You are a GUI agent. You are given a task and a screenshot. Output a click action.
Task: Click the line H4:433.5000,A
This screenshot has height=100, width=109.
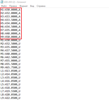point(10,20)
